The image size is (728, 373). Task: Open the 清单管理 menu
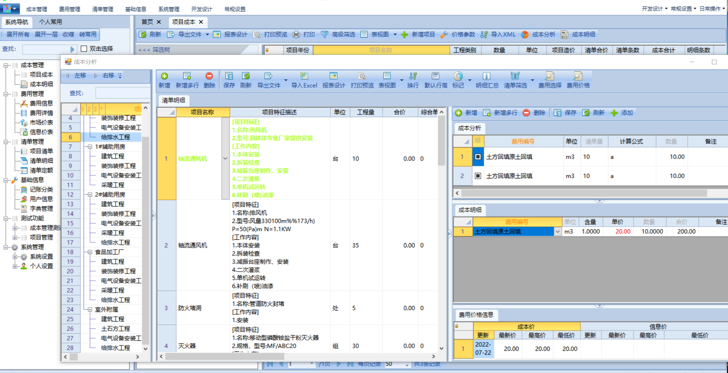point(103,9)
